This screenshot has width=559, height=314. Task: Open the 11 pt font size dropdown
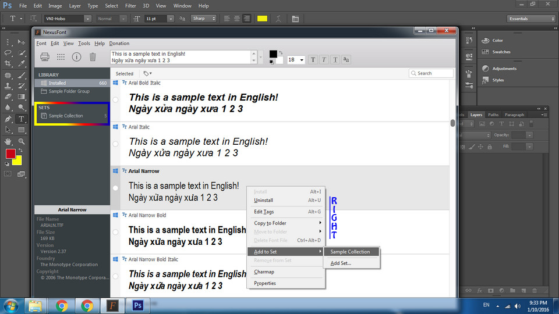[171, 19]
